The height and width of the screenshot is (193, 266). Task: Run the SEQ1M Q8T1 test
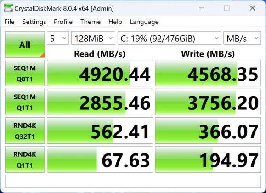click(x=25, y=73)
